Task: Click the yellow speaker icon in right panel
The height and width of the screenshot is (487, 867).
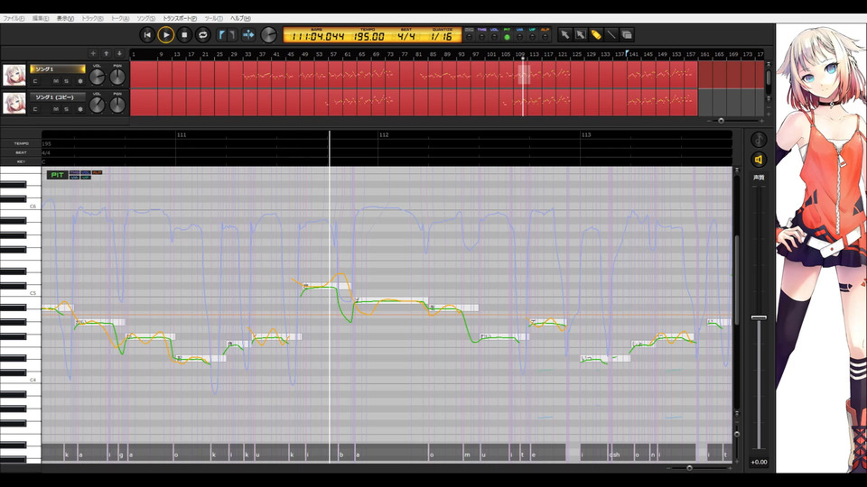Action: click(759, 160)
